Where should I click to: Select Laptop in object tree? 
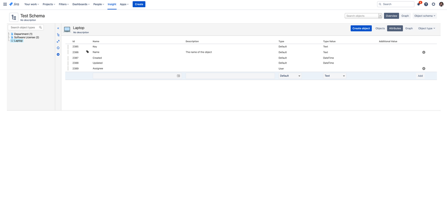tap(18, 41)
